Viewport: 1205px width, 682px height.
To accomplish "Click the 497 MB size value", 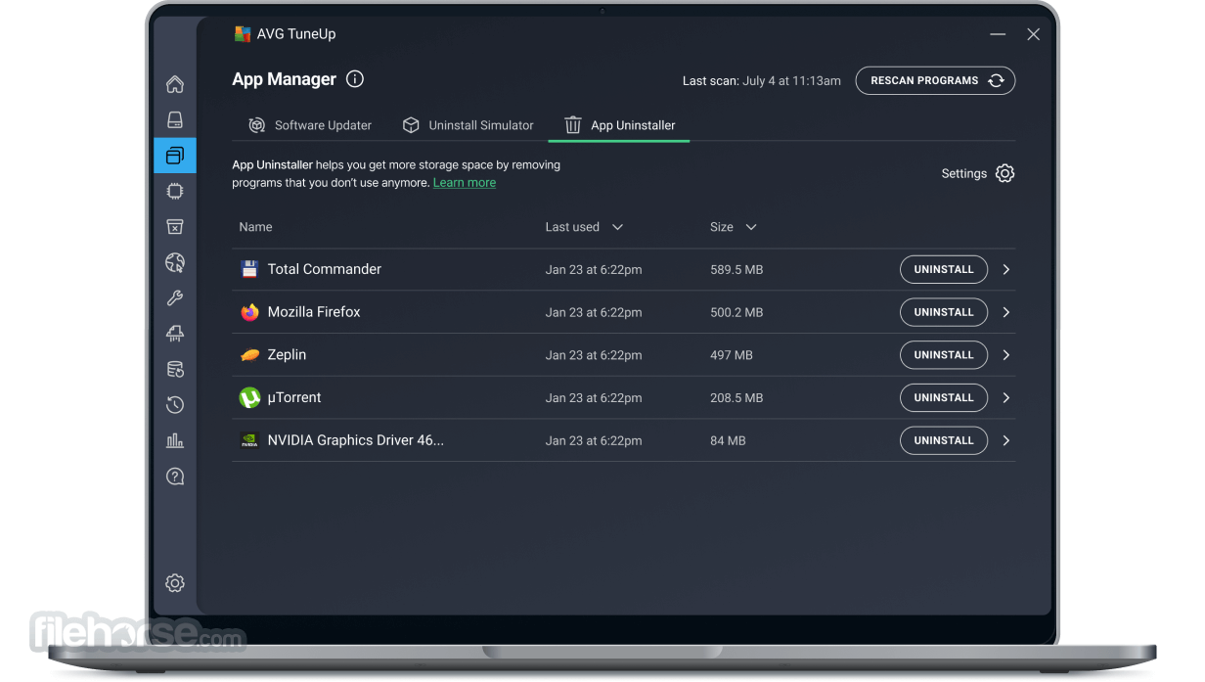I will 732,355.
